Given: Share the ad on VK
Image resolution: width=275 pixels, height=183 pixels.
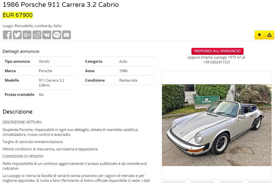Looking at the screenshot, I should 47,35.
